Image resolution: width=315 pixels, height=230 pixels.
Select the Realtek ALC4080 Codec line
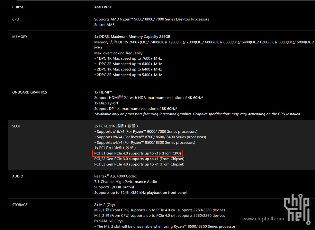[115, 176]
